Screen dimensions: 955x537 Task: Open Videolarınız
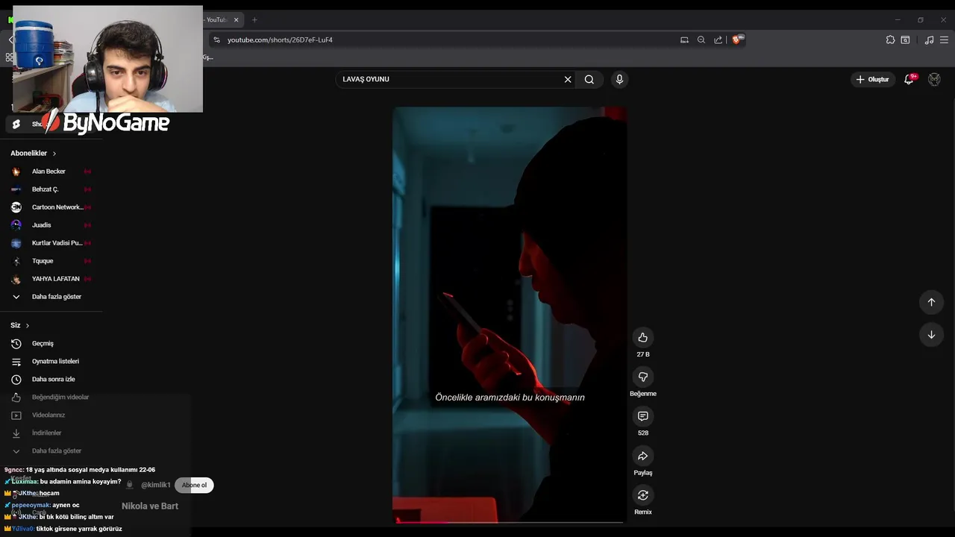coord(48,415)
